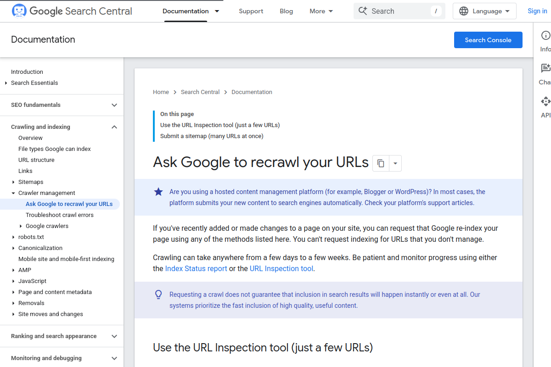Expand the AMP tree arrow
The image size is (551, 367).
coord(13,270)
